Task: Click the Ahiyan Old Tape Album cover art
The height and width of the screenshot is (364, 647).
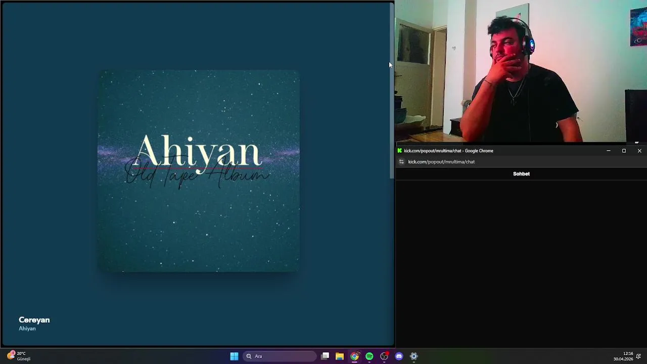Action: [x=199, y=171]
